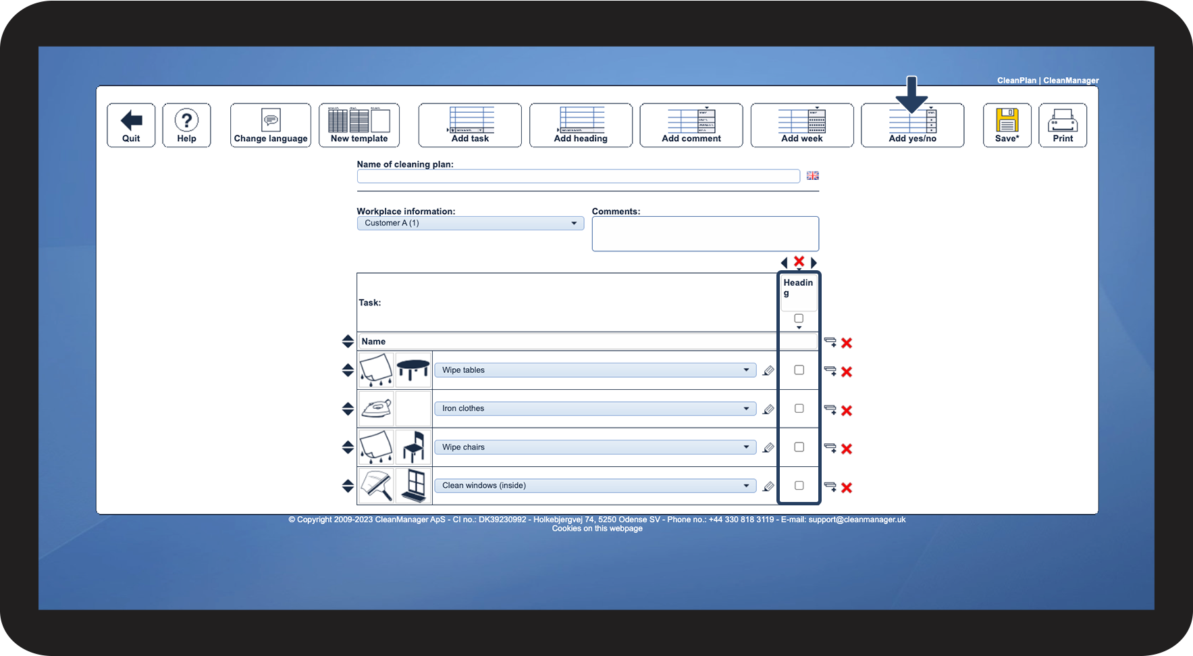Insert a row after Iron clothes
The height and width of the screenshot is (656, 1193).
(x=830, y=409)
